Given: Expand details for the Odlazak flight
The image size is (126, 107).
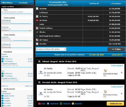Looking at the screenshot, I should (117, 66).
